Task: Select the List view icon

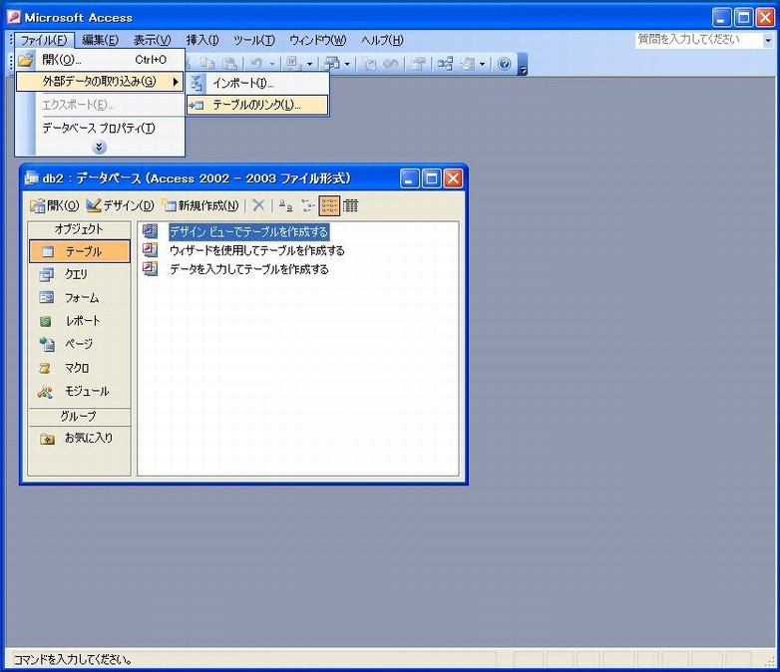Action: (329, 205)
